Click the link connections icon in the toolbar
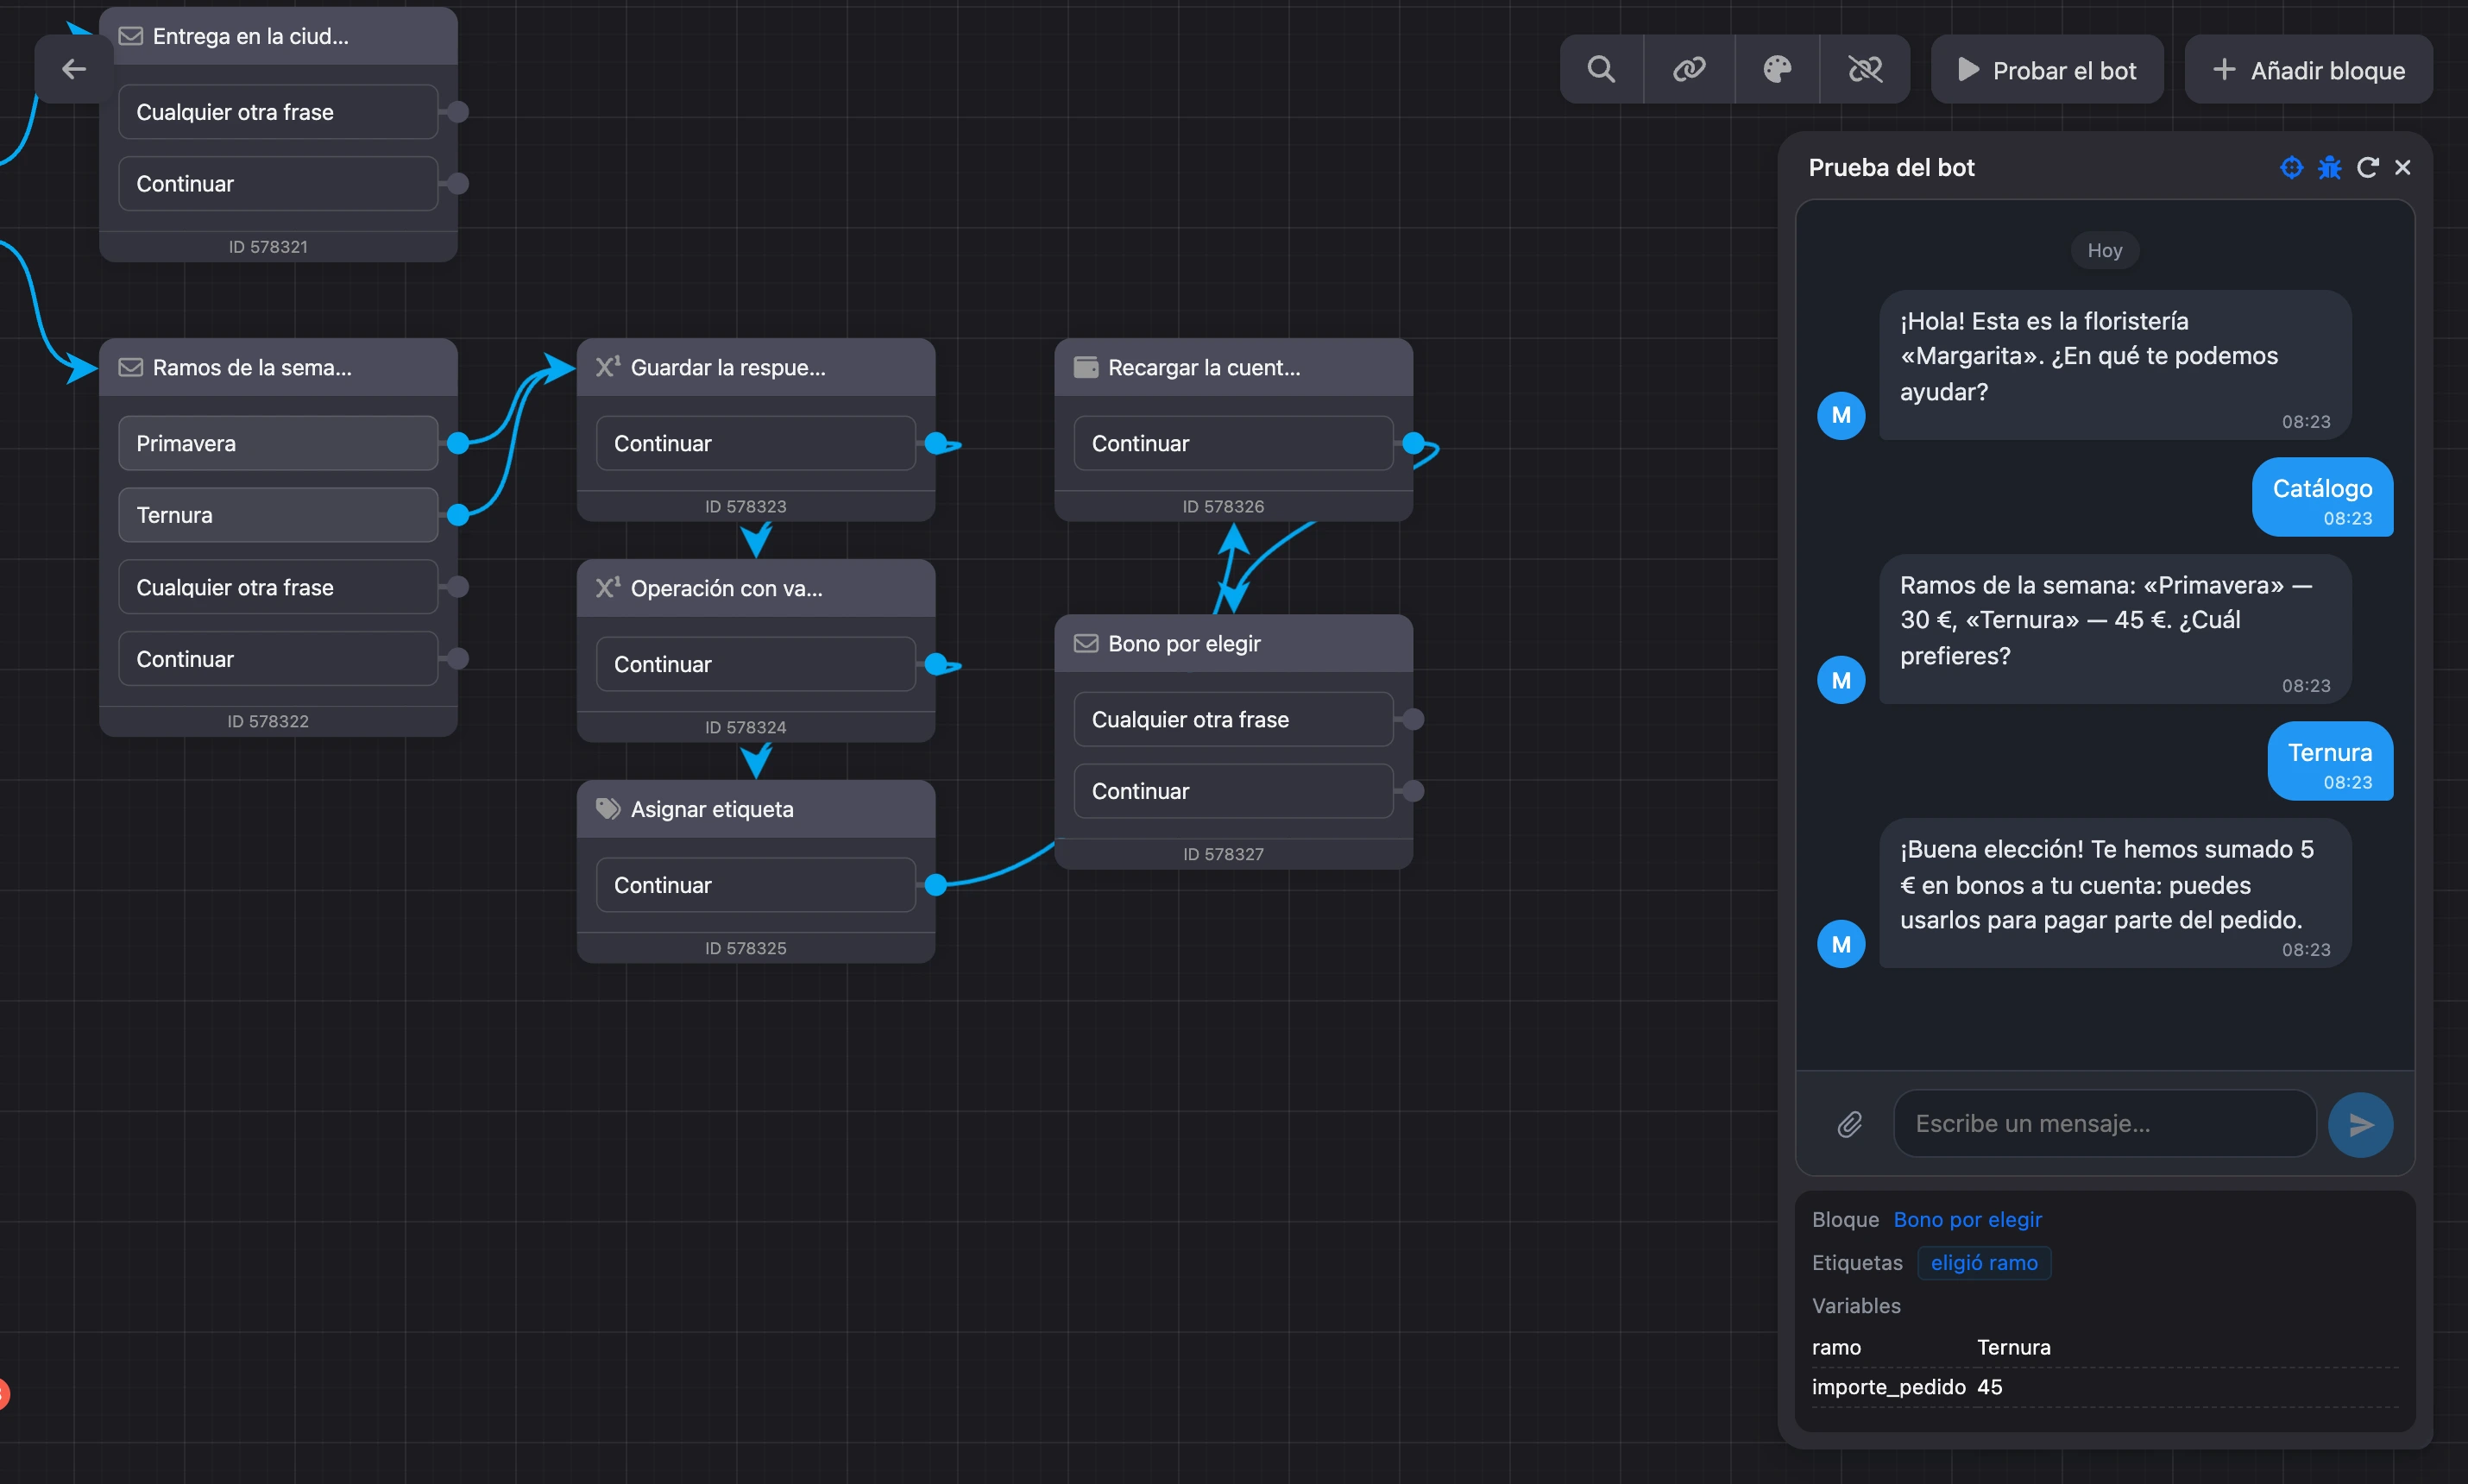The height and width of the screenshot is (1484, 2468). [x=1689, y=69]
